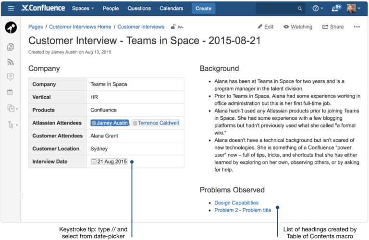Toggle Watching for this page

(x=298, y=27)
